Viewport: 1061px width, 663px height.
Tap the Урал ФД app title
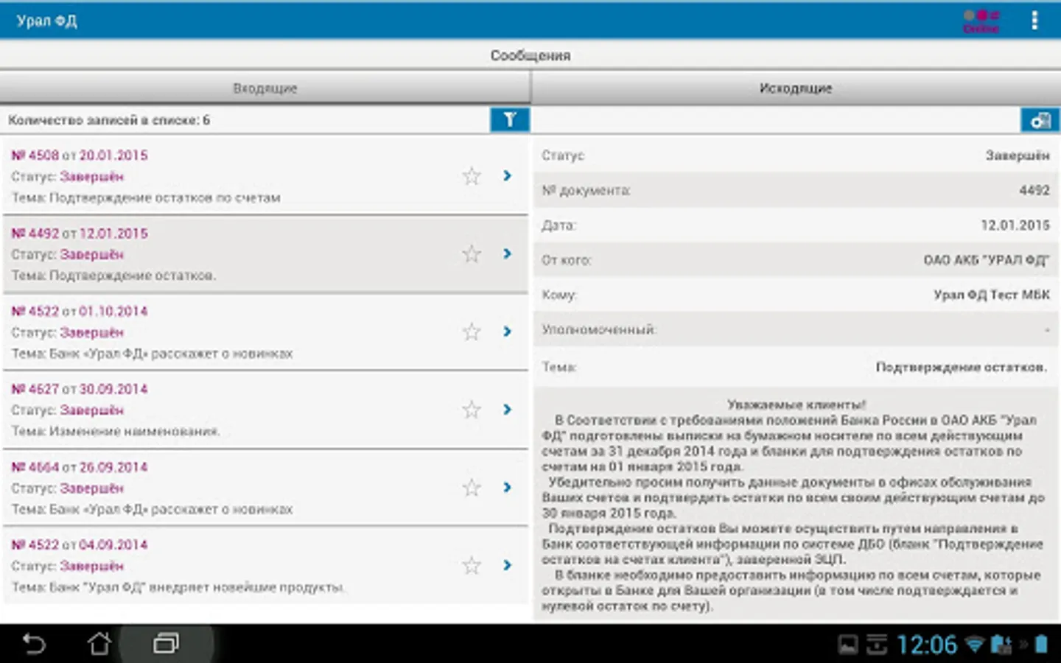[x=46, y=21]
